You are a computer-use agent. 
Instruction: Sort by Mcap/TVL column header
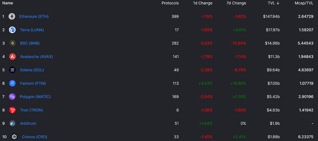point(304,3)
